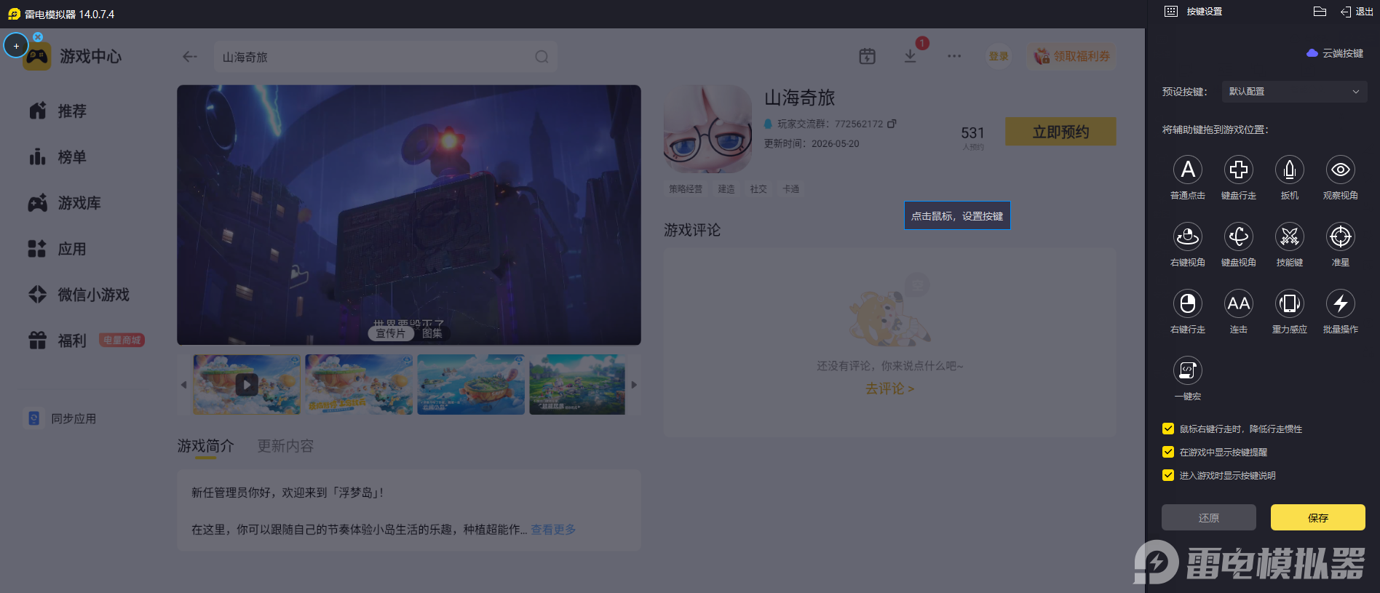Viewport: 1380px width, 593px height.
Task: Dismiss the floating button with blue X
Action: click(x=38, y=36)
